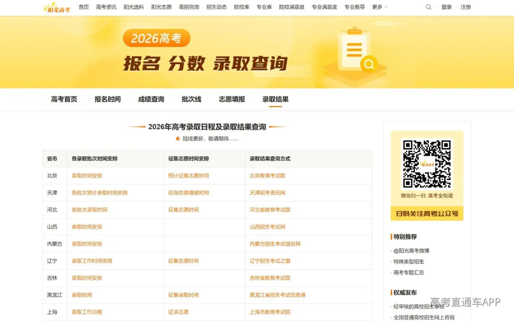Click 扫码关注高考公众号 button

tap(427, 214)
